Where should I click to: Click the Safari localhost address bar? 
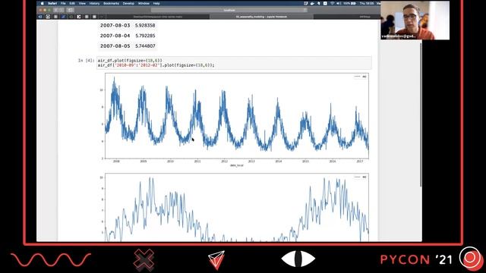pos(229,10)
